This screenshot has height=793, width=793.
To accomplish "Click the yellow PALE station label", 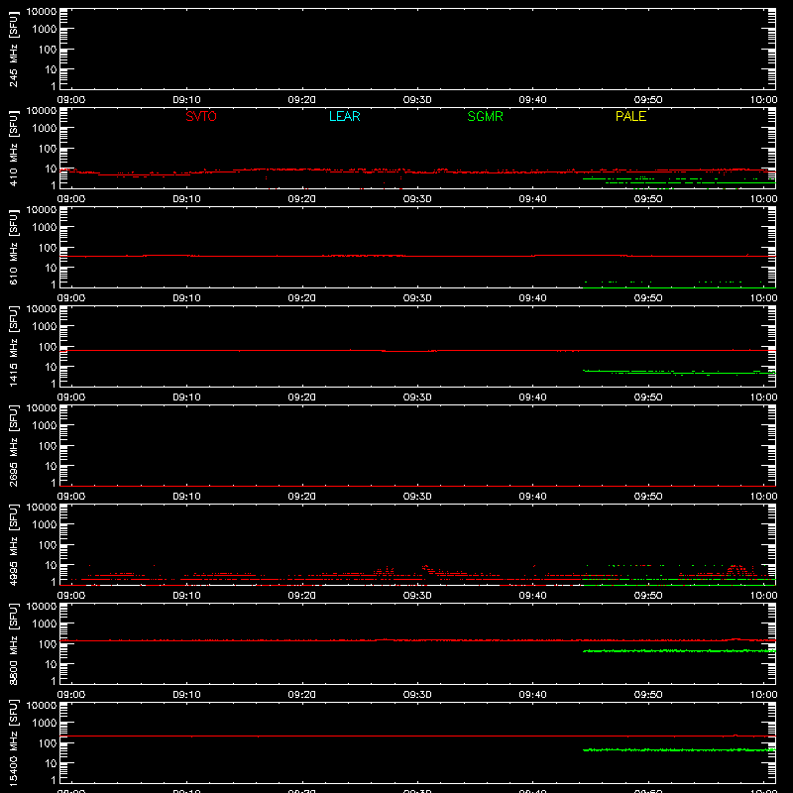I will tap(630, 116).
